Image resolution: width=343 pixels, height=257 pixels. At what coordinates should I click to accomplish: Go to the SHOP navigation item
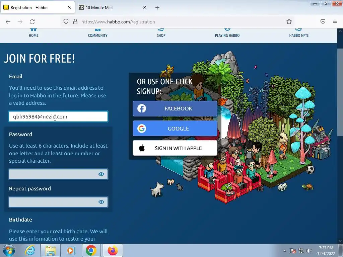tap(161, 33)
